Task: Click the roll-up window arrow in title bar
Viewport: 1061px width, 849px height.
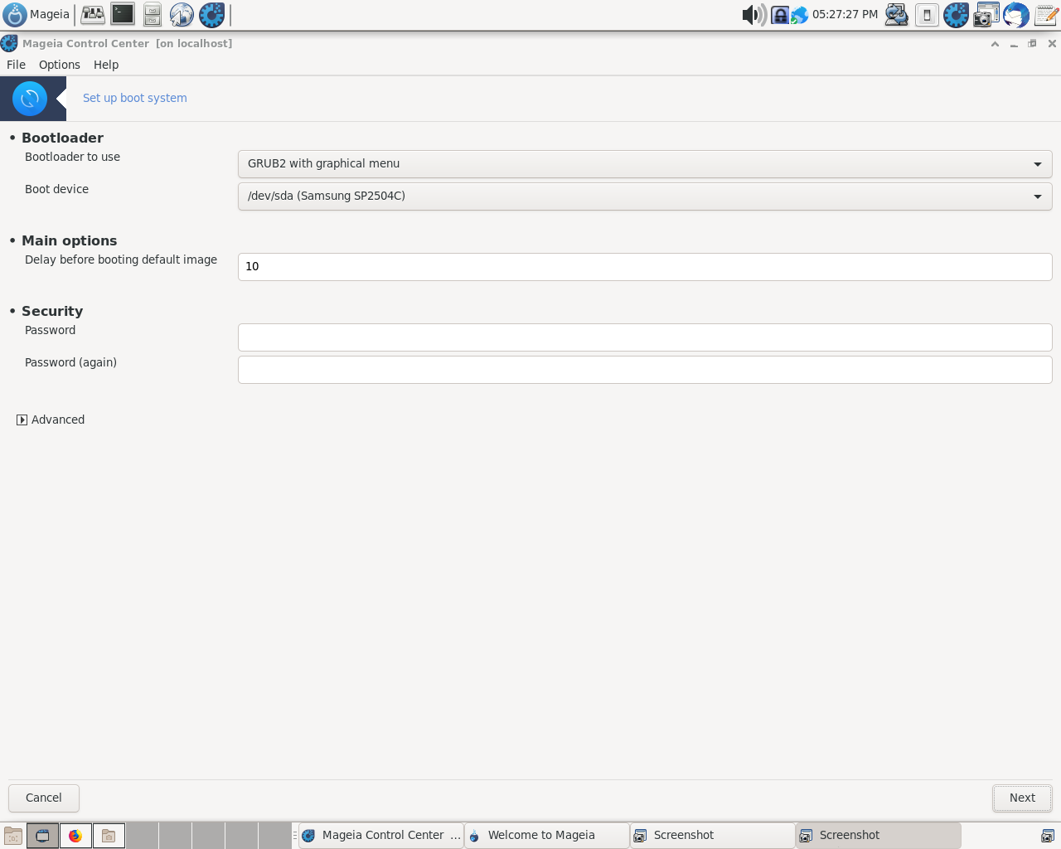Action: click(x=995, y=44)
